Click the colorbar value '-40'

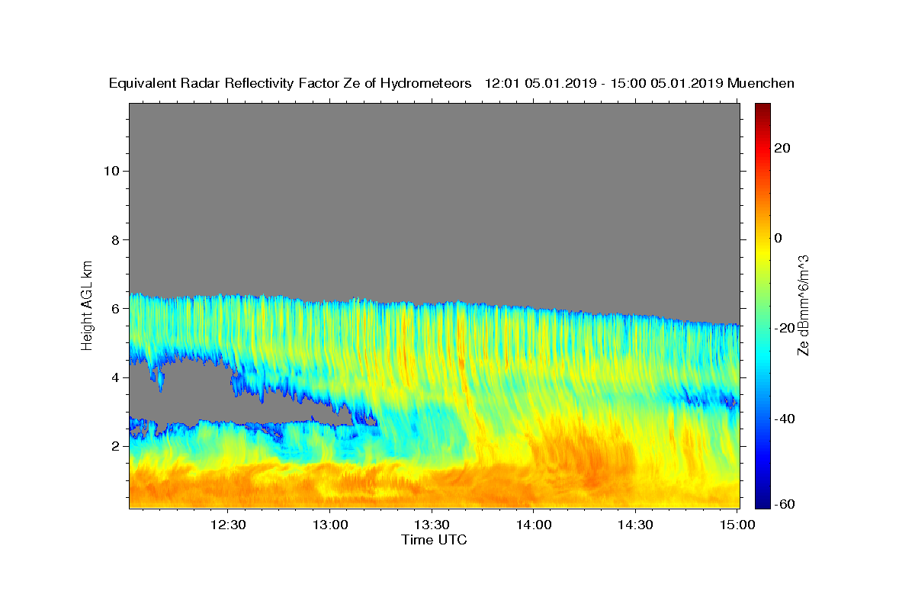point(785,419)
